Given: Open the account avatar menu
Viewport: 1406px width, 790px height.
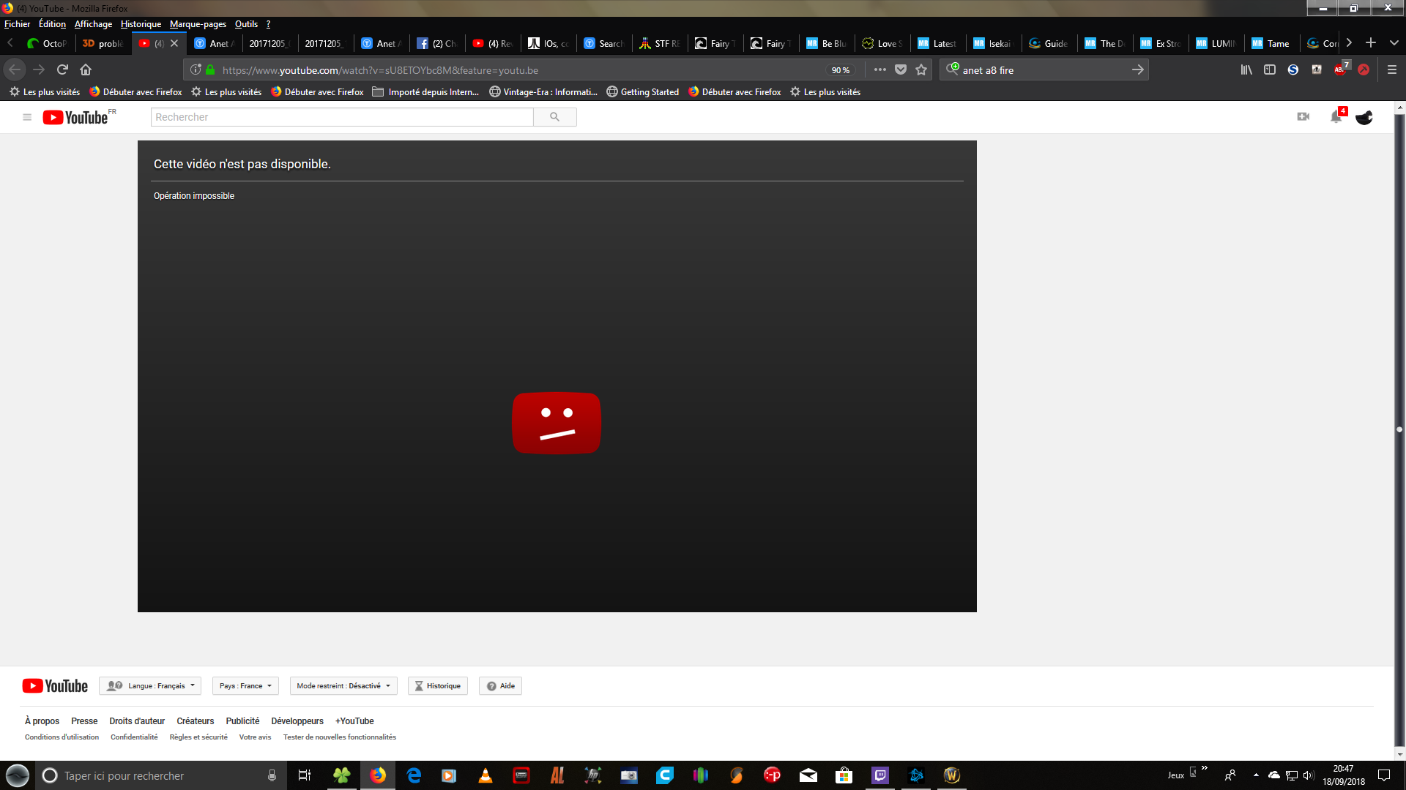Looking at the screenshot, I should click(1364, 117).
